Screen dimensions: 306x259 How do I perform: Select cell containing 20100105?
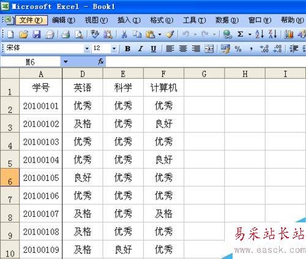coord(41,178)
